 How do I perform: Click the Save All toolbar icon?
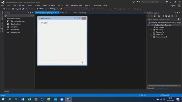click(x=23, y=9)
